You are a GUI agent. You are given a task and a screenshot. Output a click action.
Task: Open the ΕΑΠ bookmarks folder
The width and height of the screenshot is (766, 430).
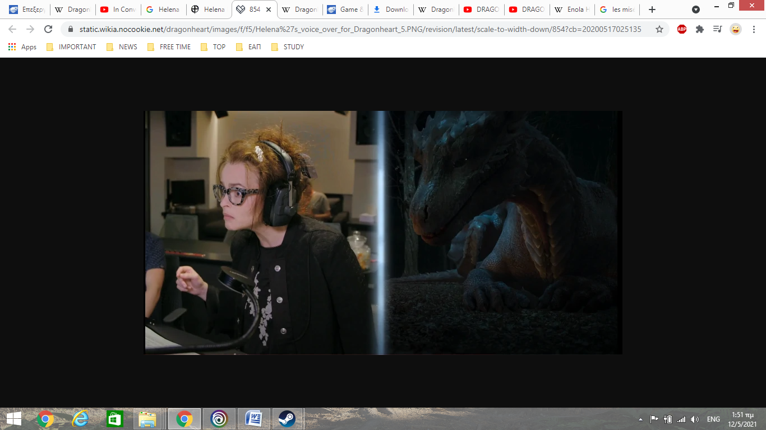point(248,47)
